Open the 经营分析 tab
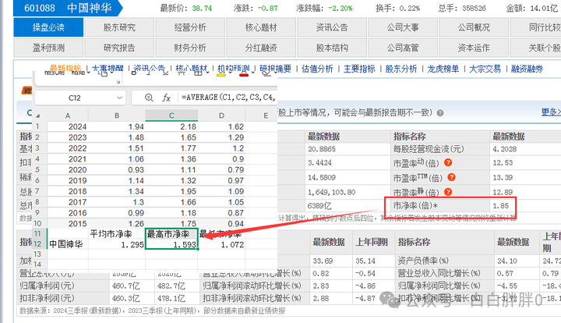 (190, 27)
